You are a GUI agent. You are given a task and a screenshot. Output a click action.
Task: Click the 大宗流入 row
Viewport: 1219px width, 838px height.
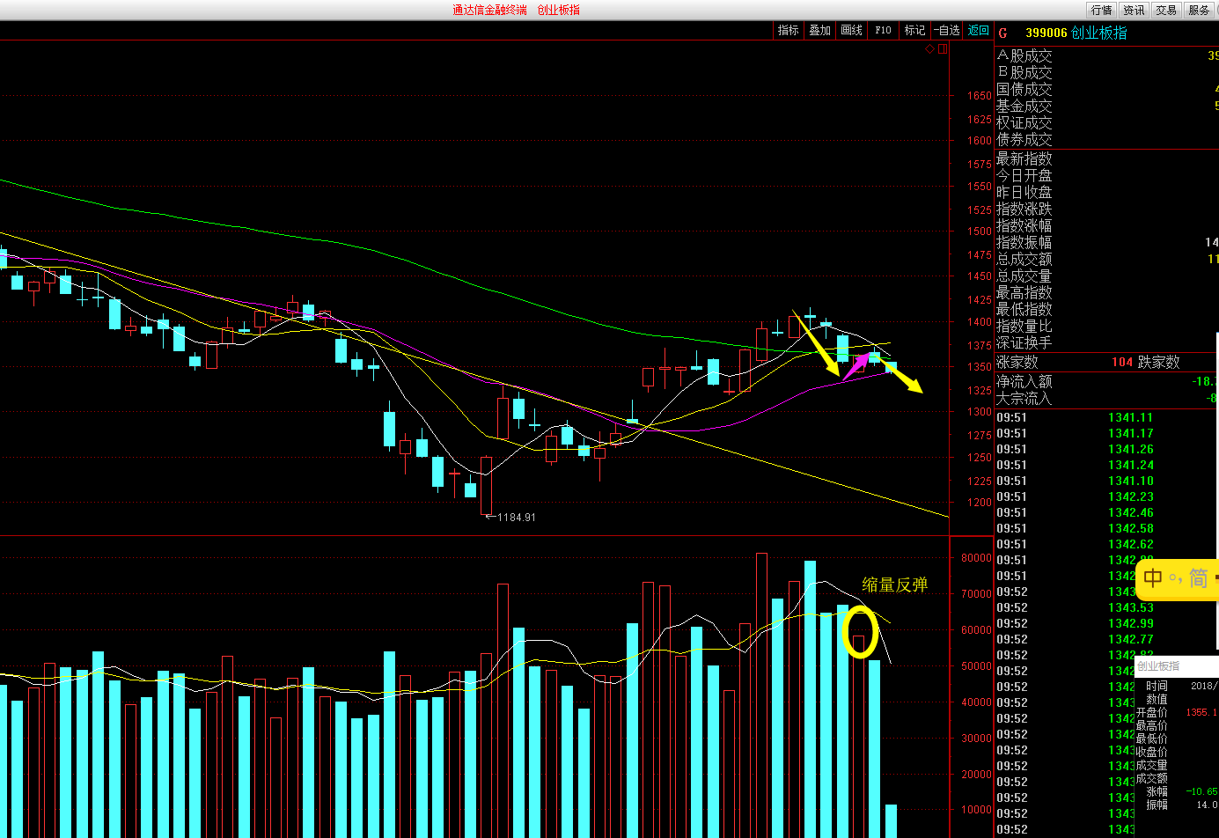pyautogui.click(x=1107, y=398)
